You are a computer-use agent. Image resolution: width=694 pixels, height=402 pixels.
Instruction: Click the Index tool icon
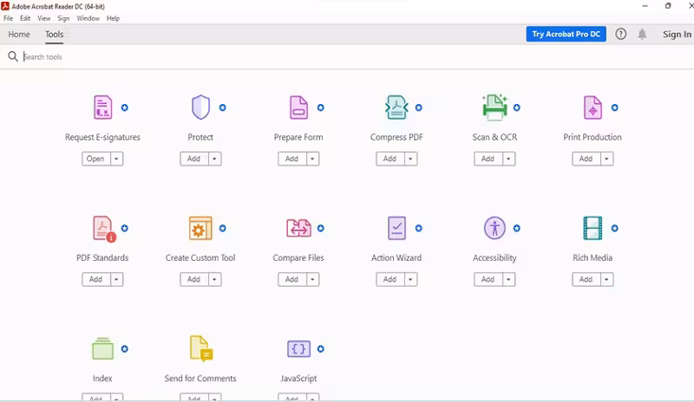pyautogui.click(x=102, y=348)
